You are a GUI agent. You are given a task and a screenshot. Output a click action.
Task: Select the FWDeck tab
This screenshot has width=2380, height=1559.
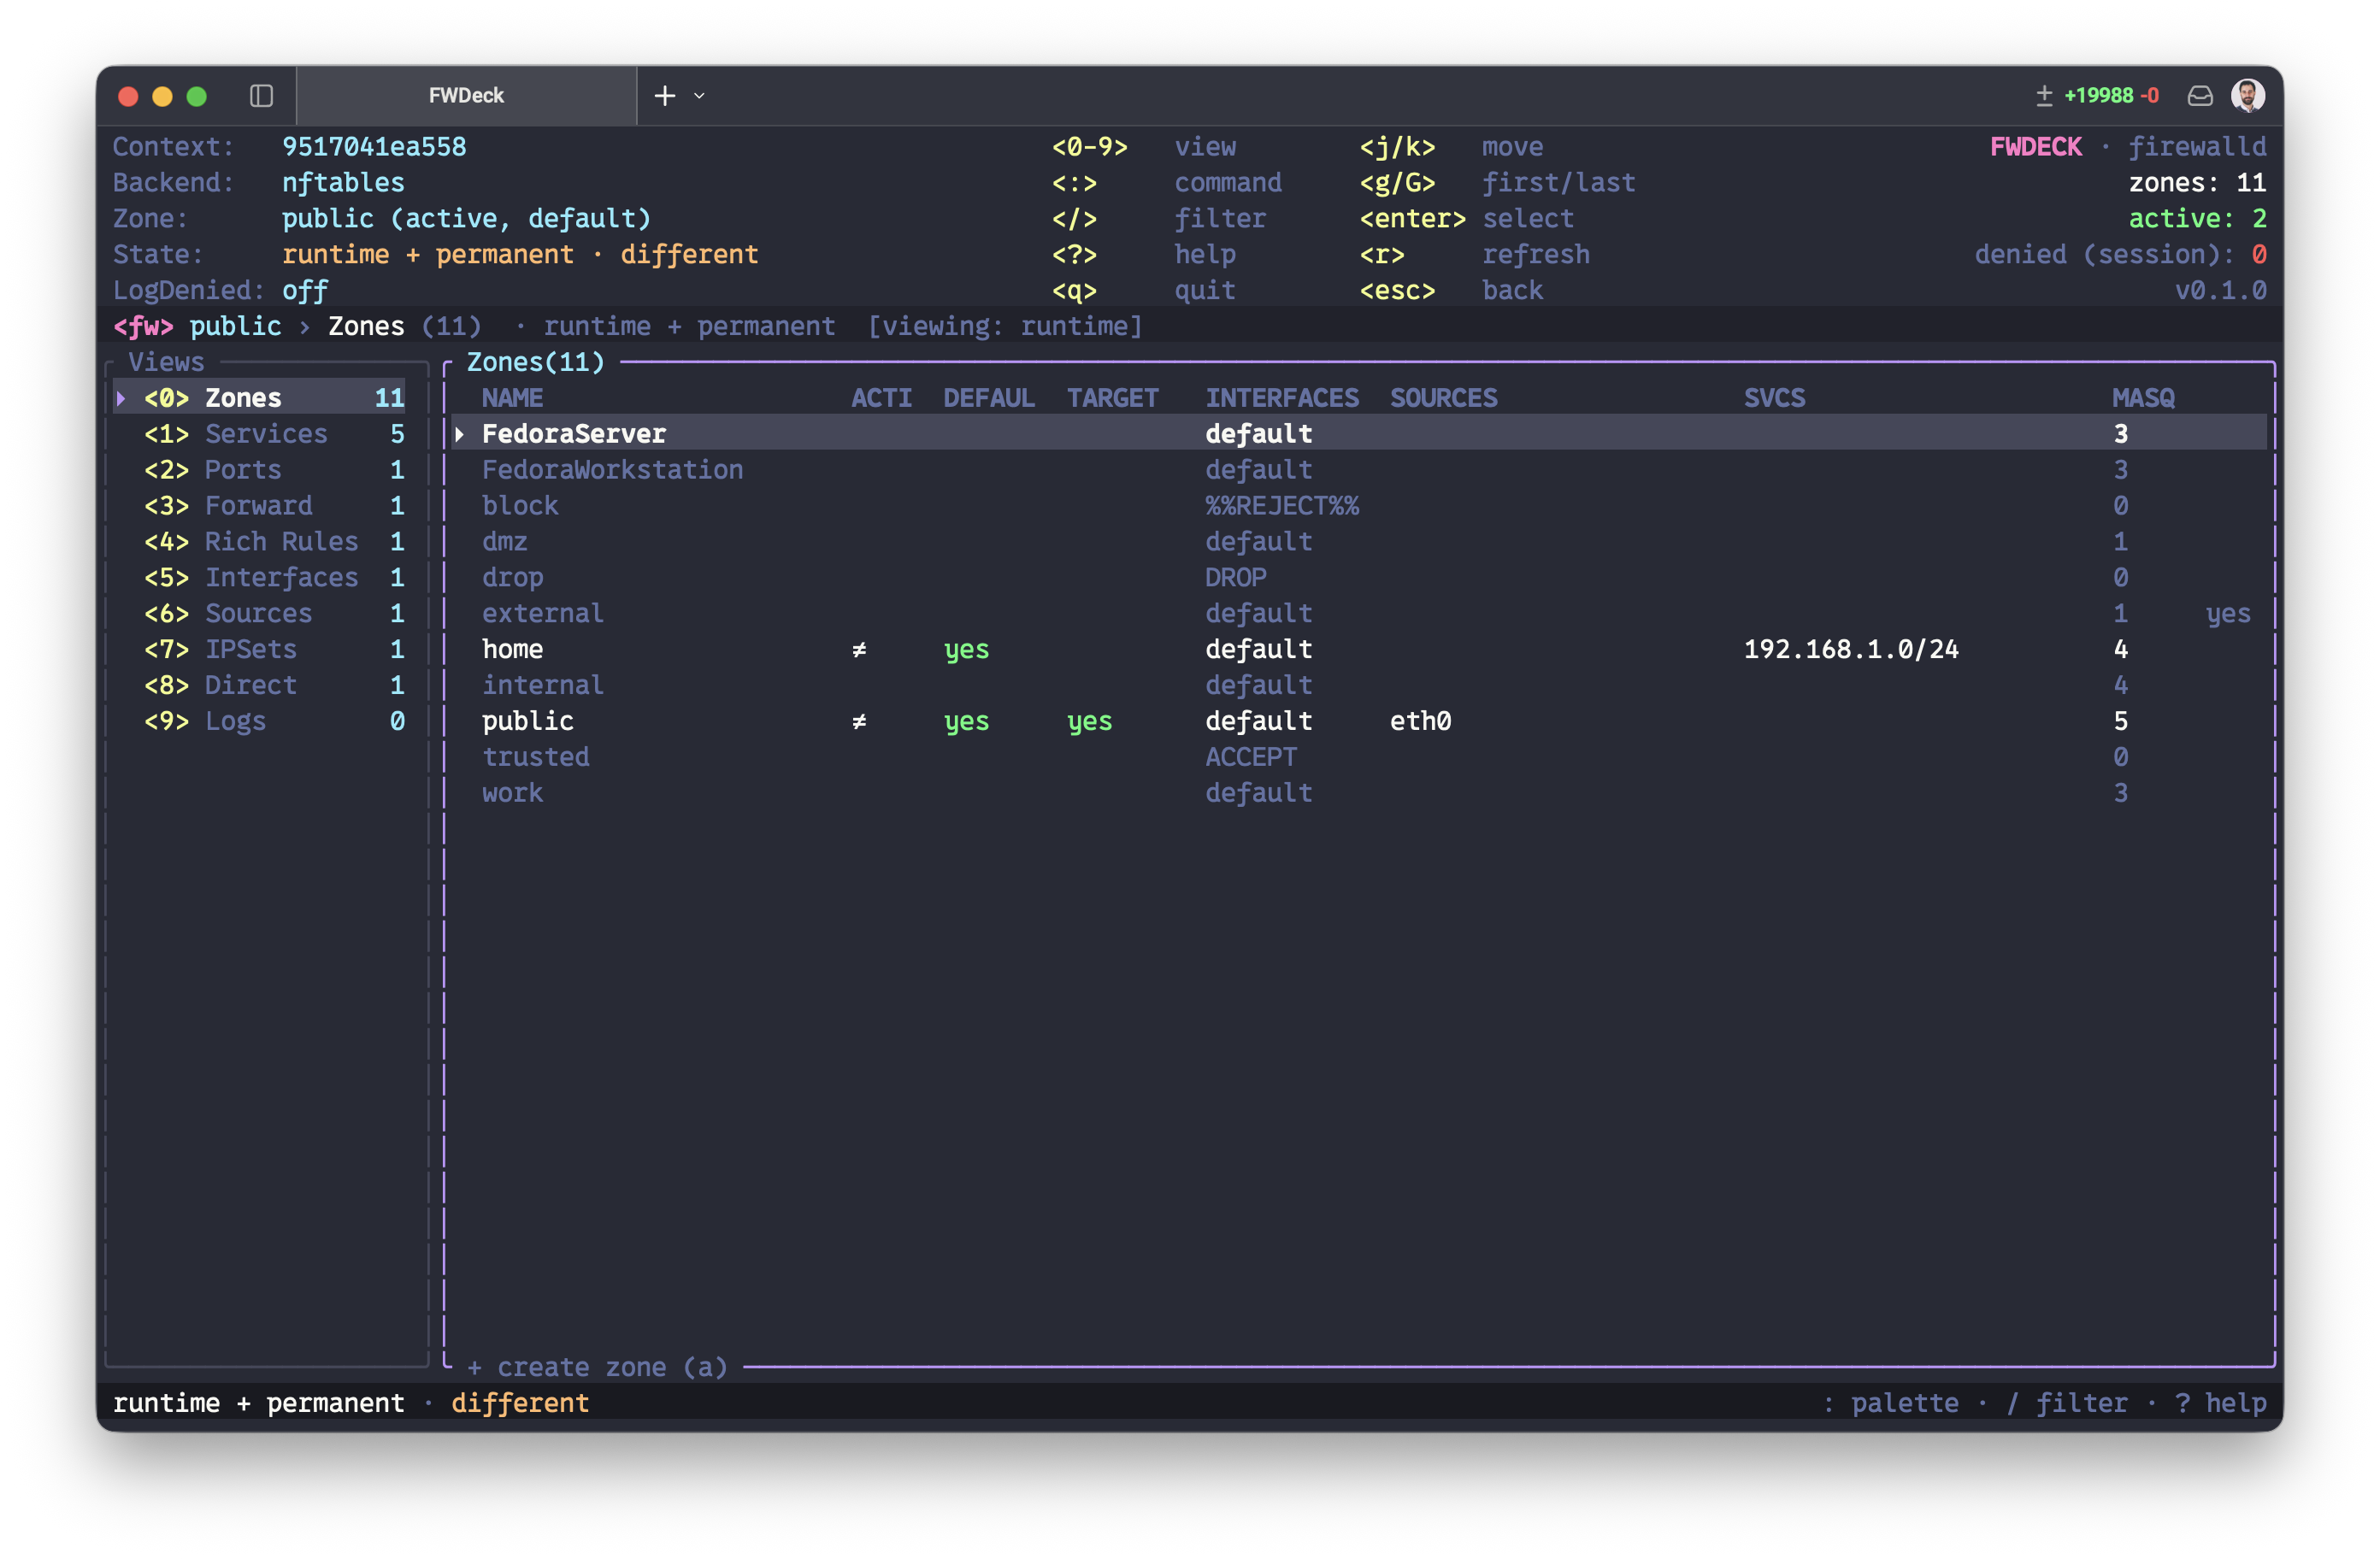coord(466,96)
